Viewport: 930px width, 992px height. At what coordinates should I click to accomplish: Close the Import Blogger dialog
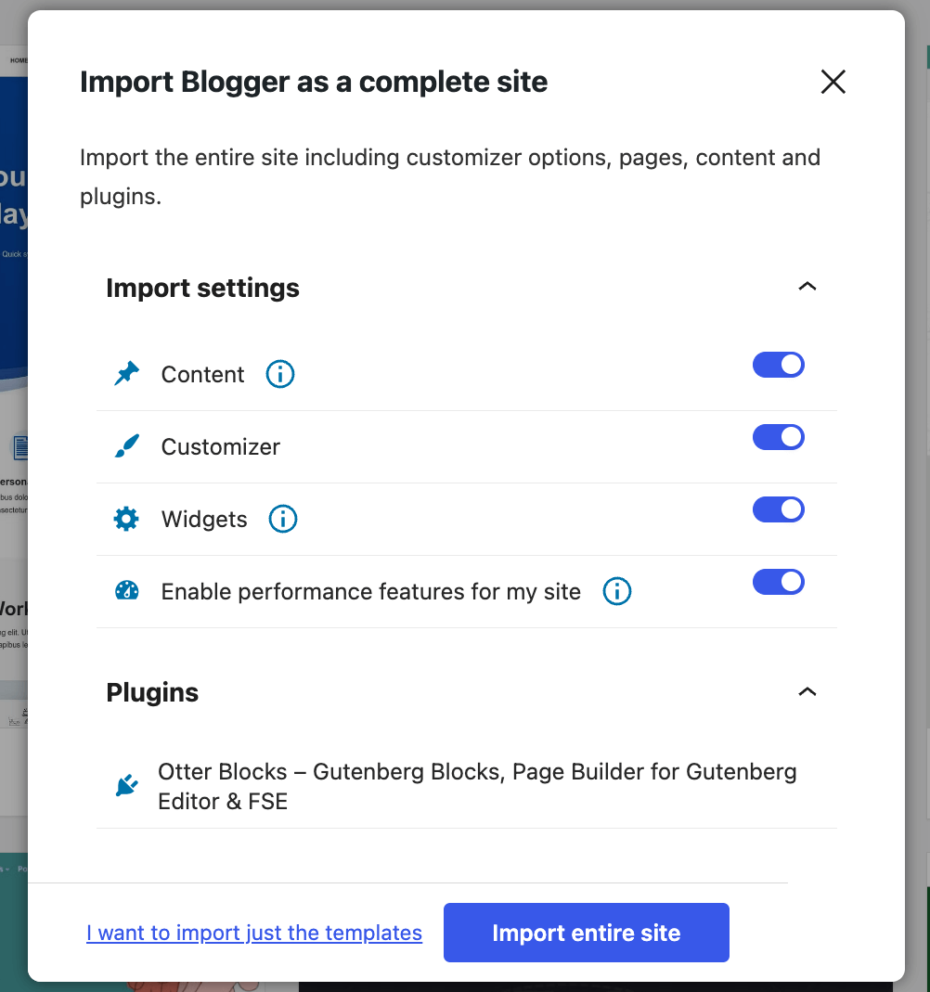pos(833,82)
